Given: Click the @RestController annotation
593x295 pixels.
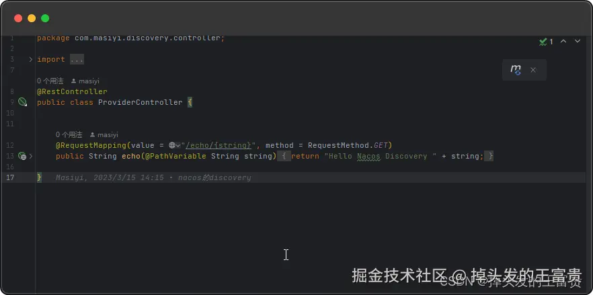Looking at the screenshot, I should [x=72, y=91].
